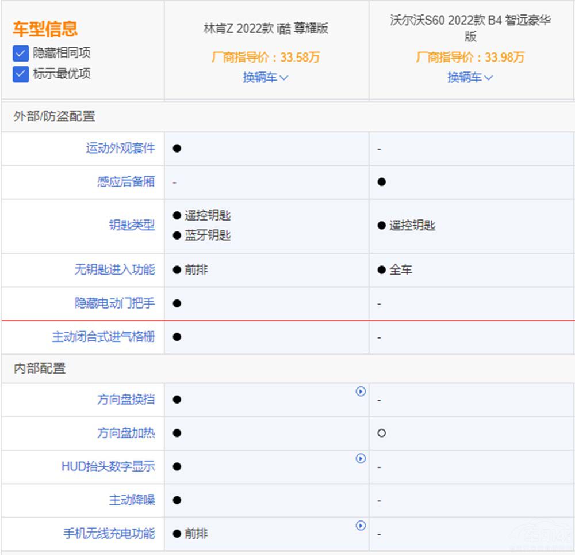575x555 pixels.
Task: Click 主动闭合式进气格栅 feature link
Action: [x=103, y=337]
